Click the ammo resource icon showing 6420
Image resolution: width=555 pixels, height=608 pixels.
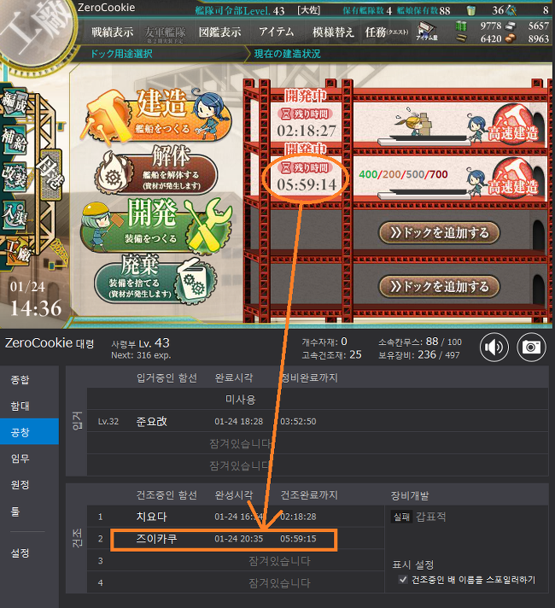461,38
